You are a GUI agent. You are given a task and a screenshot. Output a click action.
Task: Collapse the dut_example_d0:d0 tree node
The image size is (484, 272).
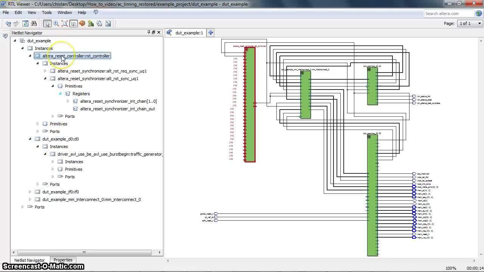coord(30,139)
